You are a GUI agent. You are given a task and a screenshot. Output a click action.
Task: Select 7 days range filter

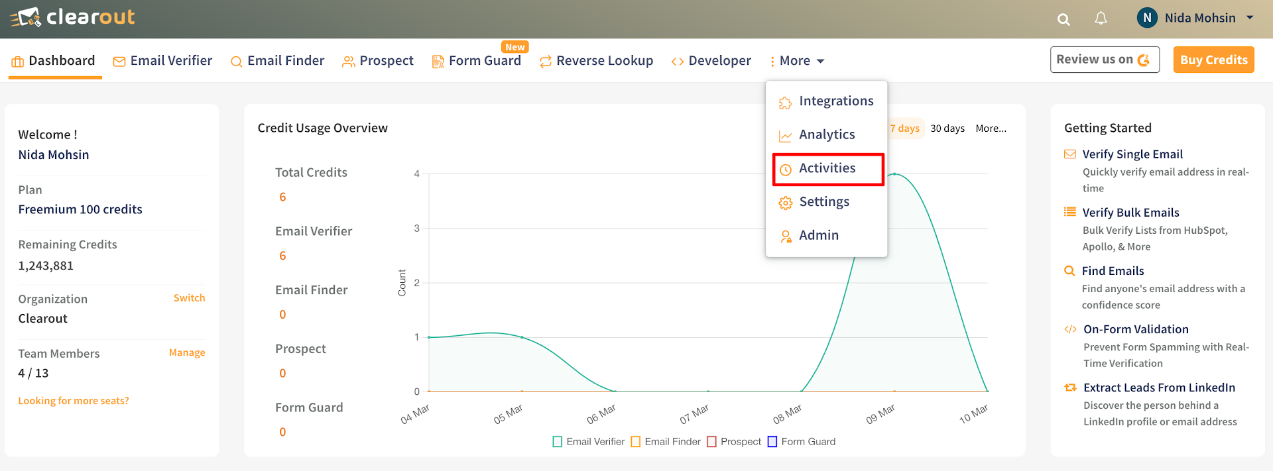(x=905, y=129)
